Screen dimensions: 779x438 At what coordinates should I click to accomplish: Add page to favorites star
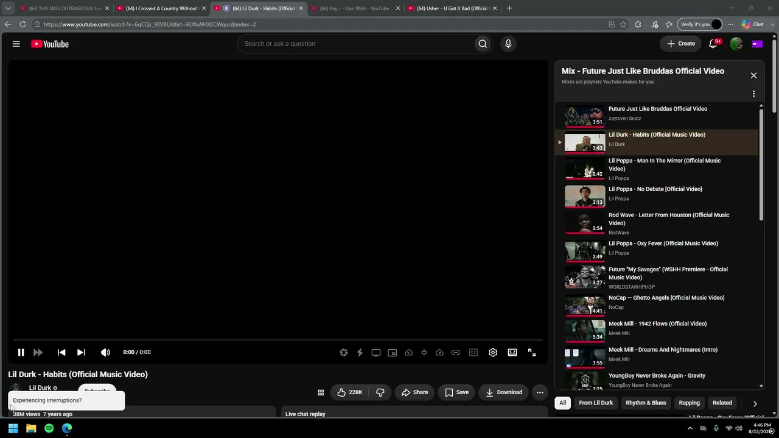click(623, 24)
